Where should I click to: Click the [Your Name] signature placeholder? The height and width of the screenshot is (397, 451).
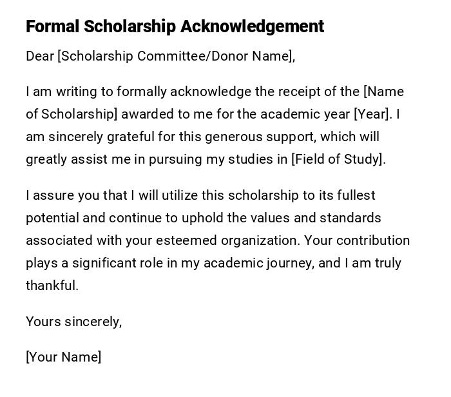coord(63,356)
